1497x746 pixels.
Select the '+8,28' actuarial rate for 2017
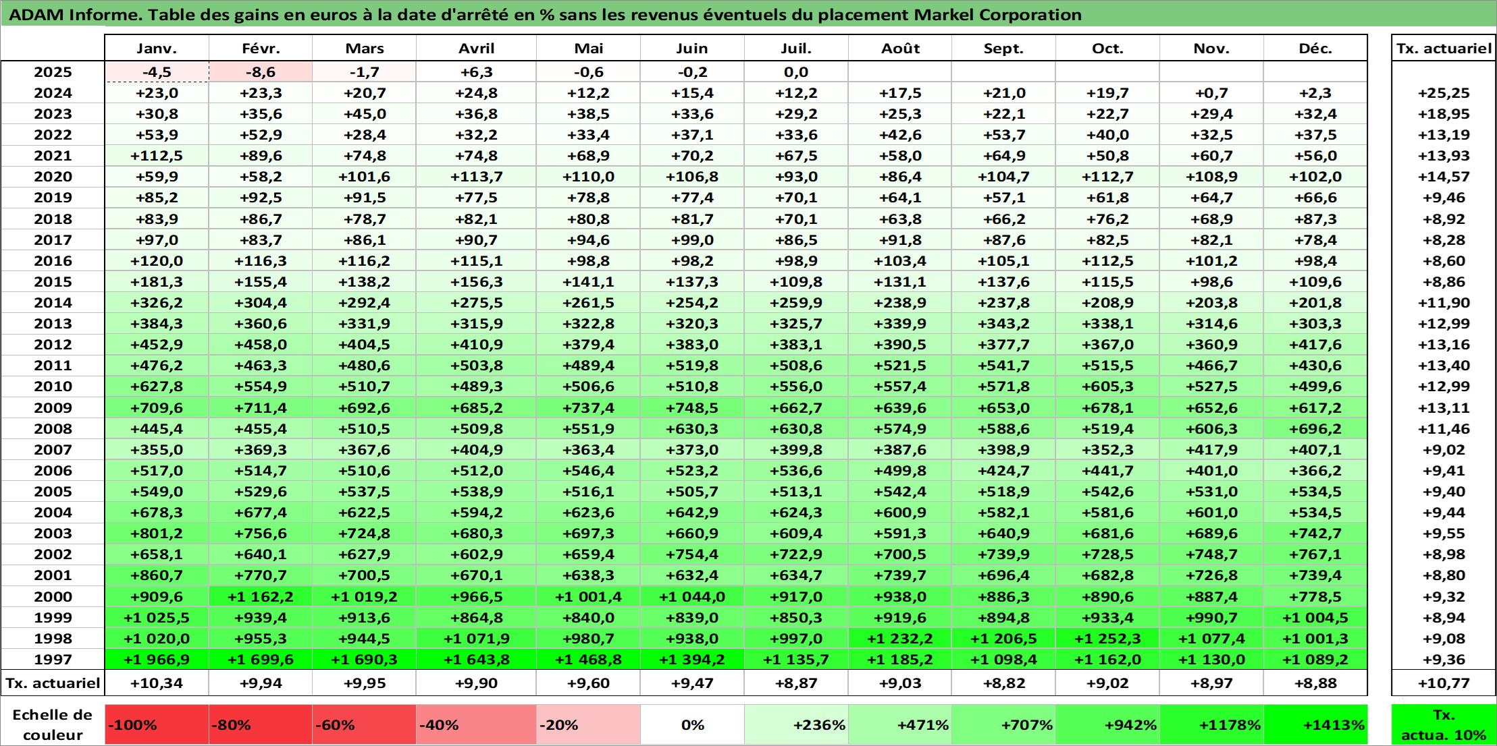(x=1444, y=240)
